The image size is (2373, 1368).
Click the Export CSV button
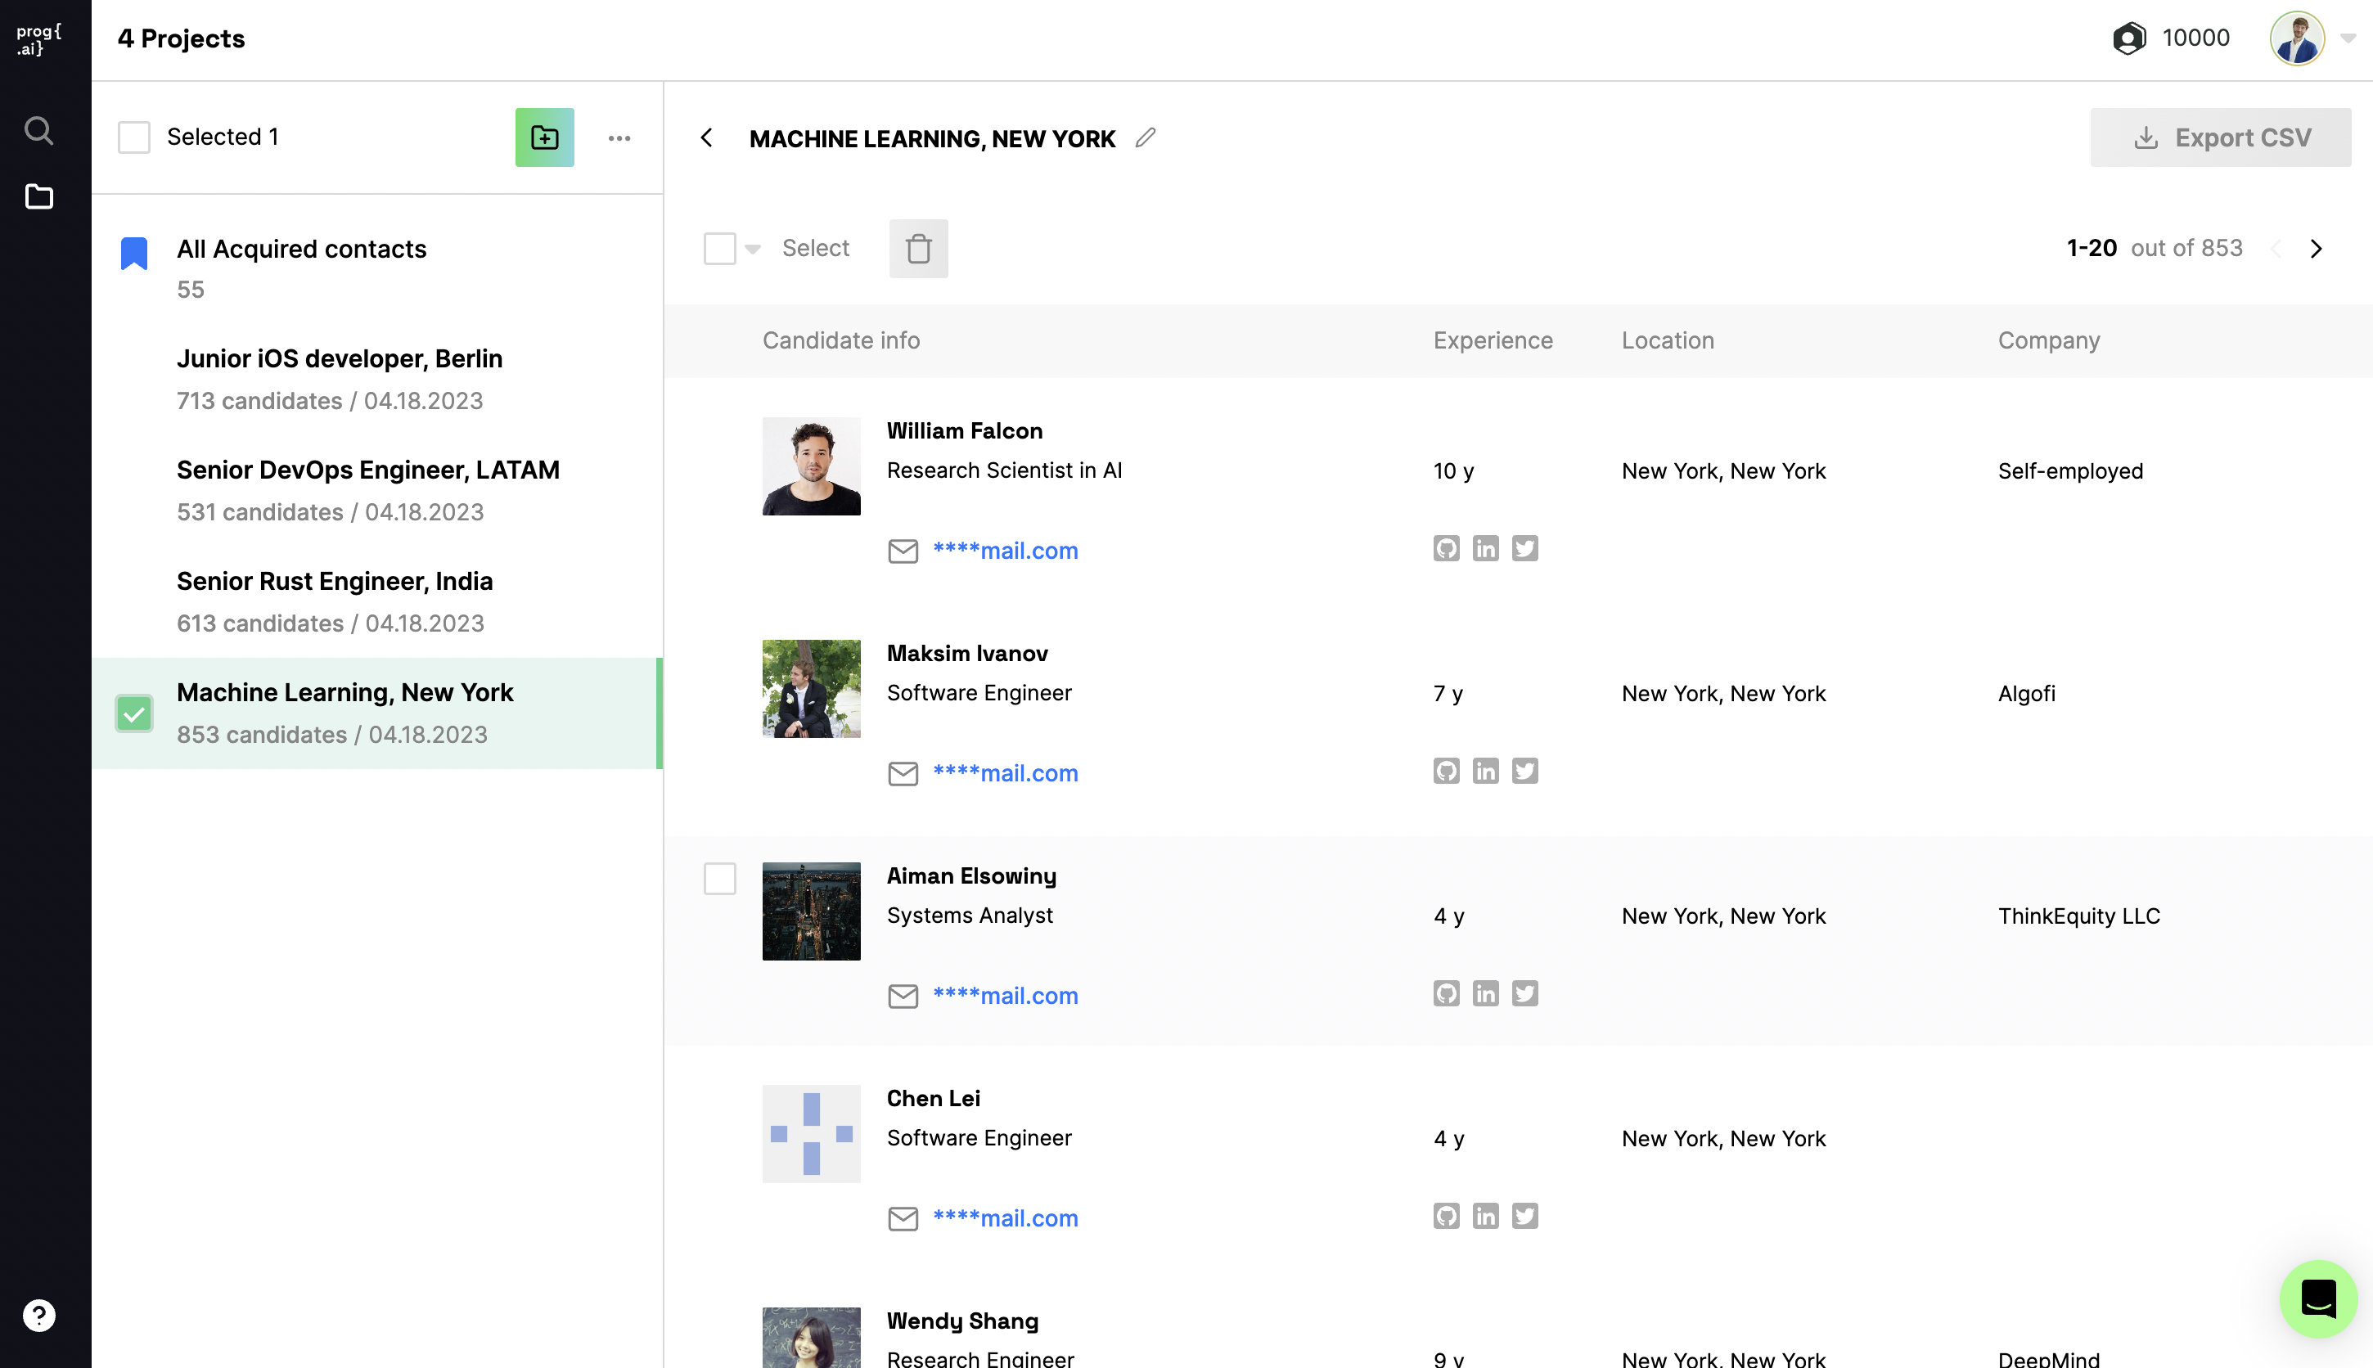pos(2220,138)
